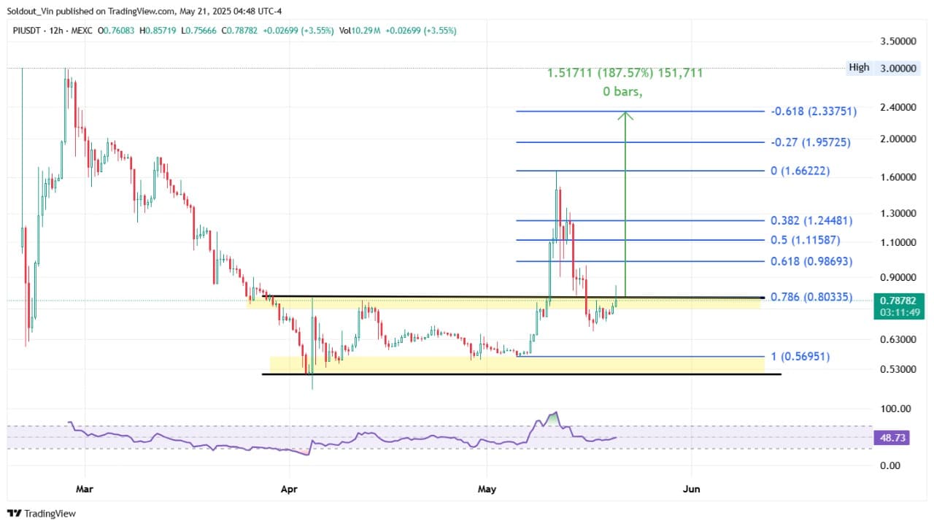Click the Jun date label on time axis
The height and width of the screenshot is (526, 934).
(x=691, y=489)
